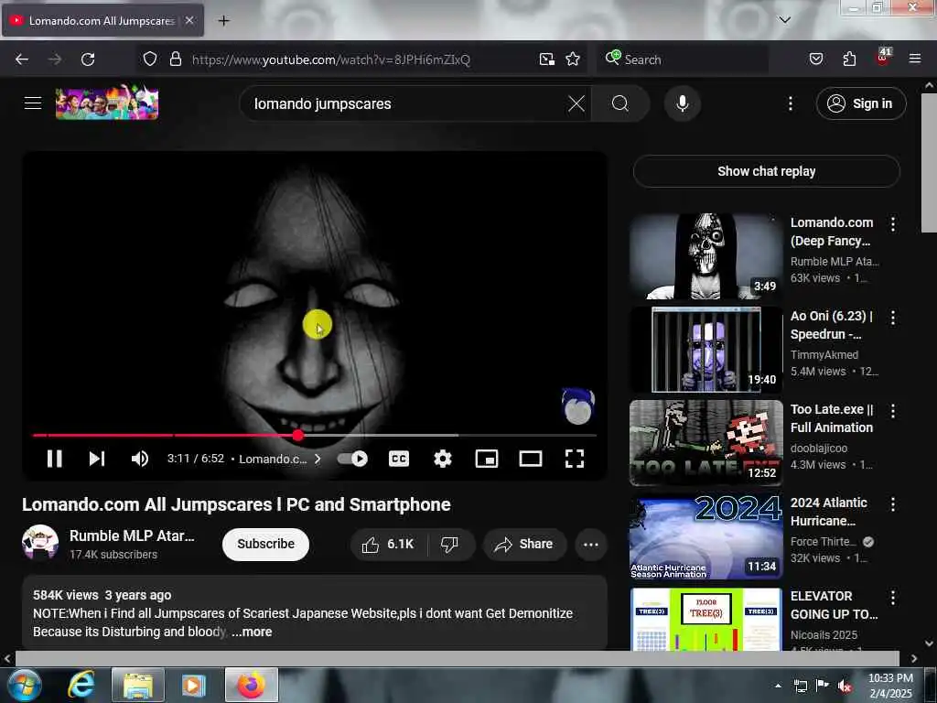Open options for Ao Oni Speedrun video
The height and width of the screenshot is (703, 937).
coord(892,318)
